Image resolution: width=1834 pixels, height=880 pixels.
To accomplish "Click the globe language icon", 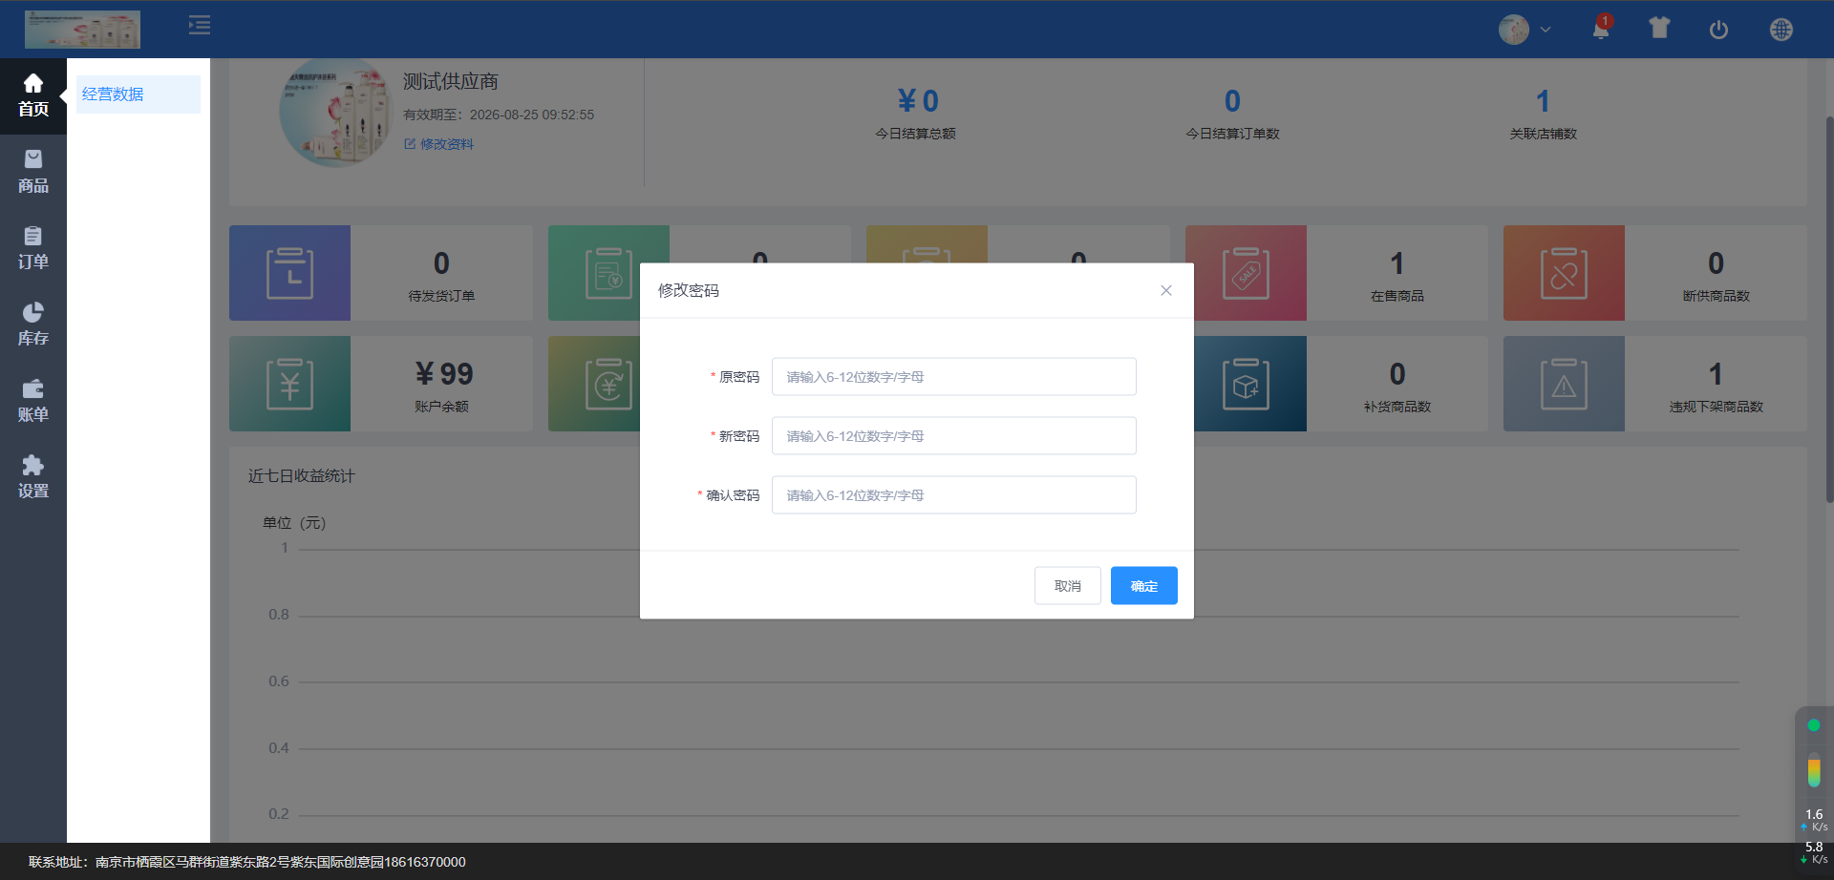I will tap(1781, 30).
